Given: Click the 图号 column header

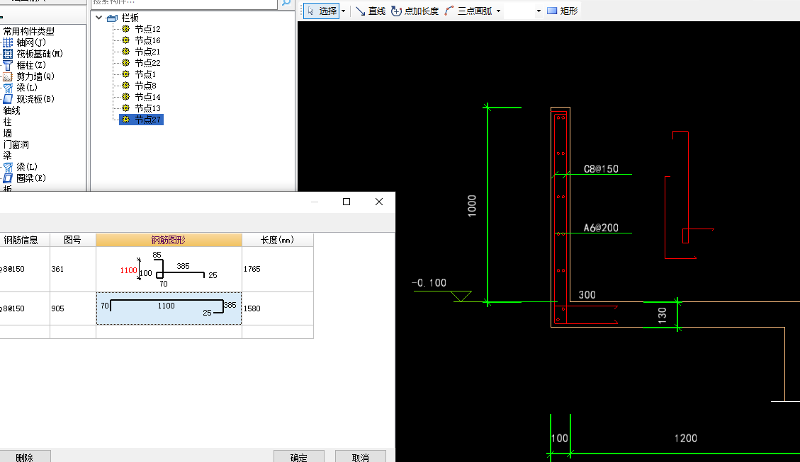Looking at the screenshot, I should click(x=73, y=240).
